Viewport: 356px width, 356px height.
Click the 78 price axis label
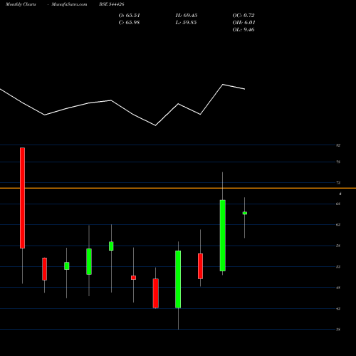(338, 162)
